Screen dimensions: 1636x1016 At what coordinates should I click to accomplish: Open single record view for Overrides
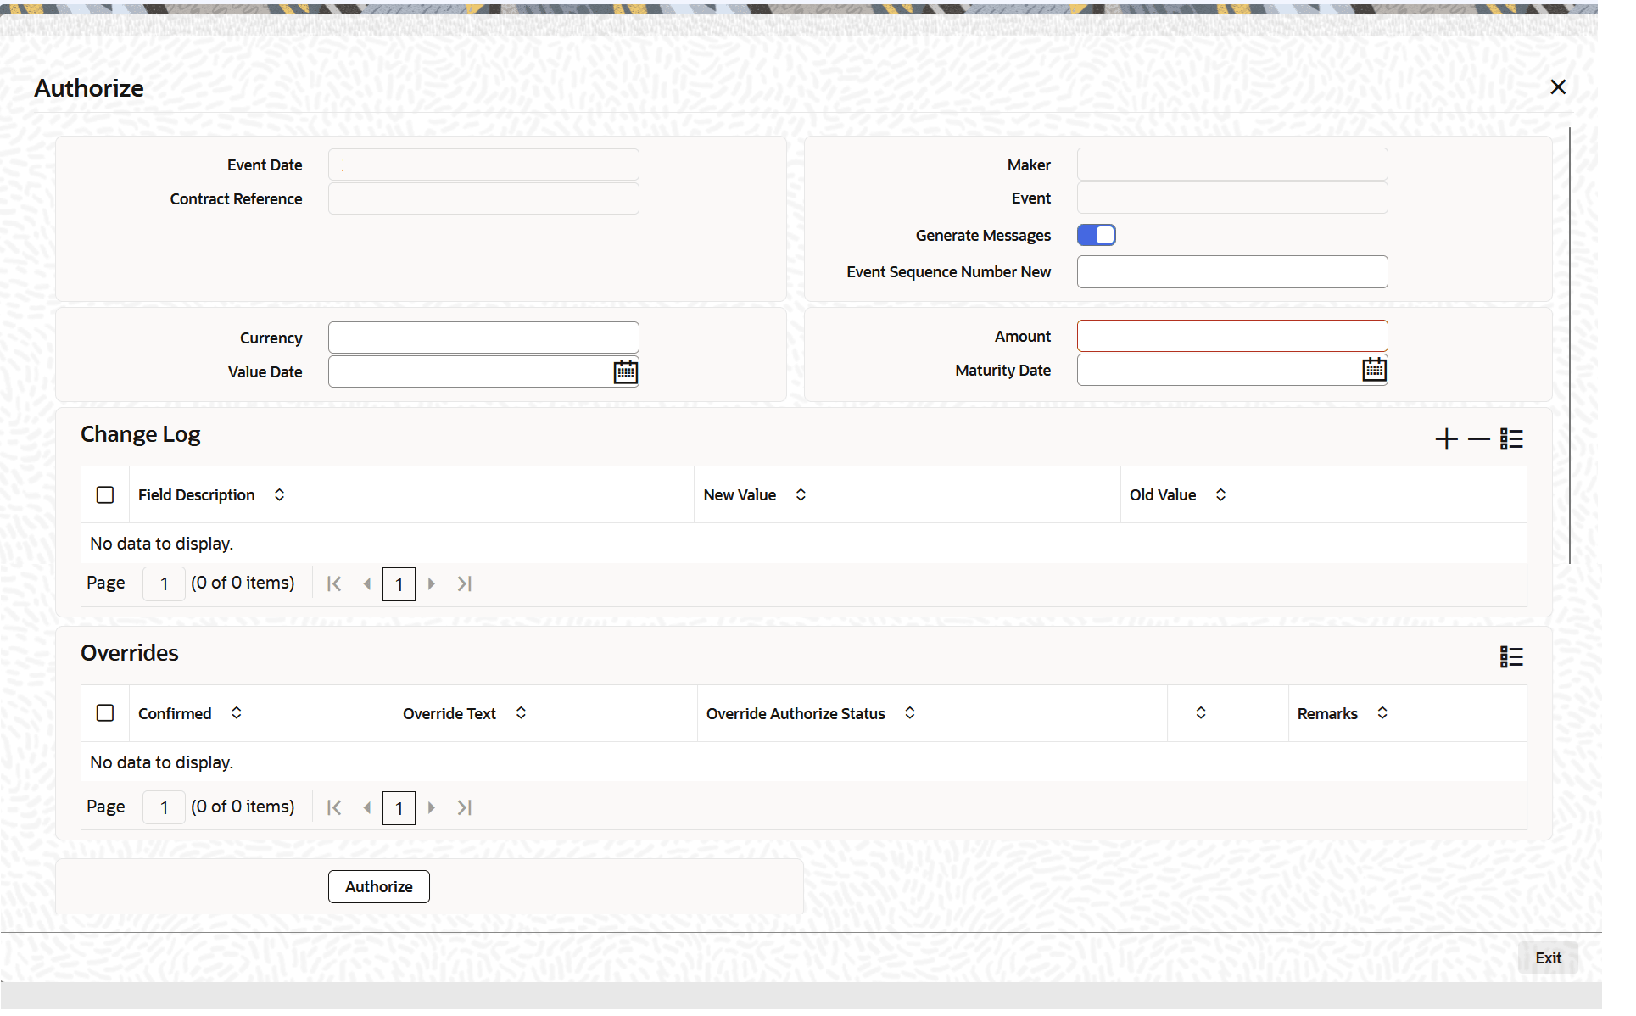(1510, 657)
